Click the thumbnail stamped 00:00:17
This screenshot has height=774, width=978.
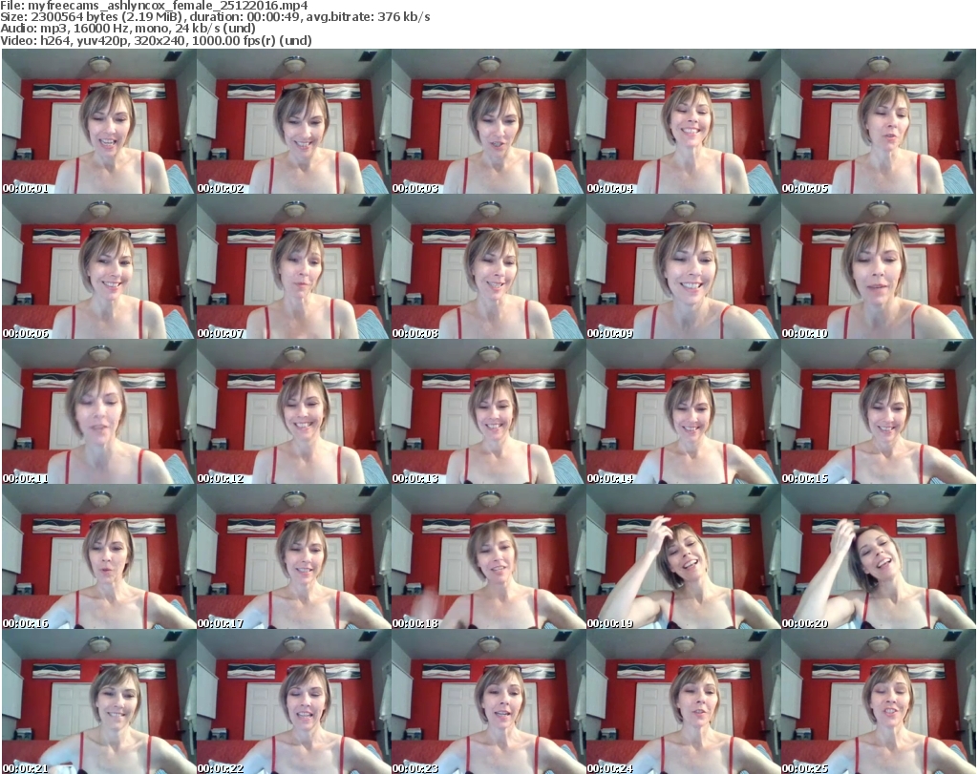(x=294, y=556)
